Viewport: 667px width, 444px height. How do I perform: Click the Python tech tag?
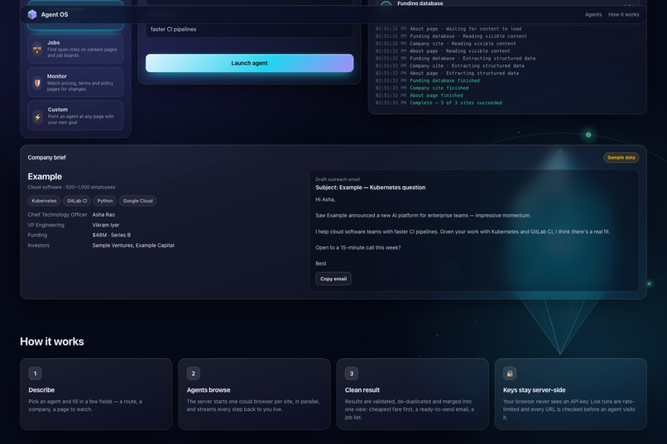[x=104, y=201]
